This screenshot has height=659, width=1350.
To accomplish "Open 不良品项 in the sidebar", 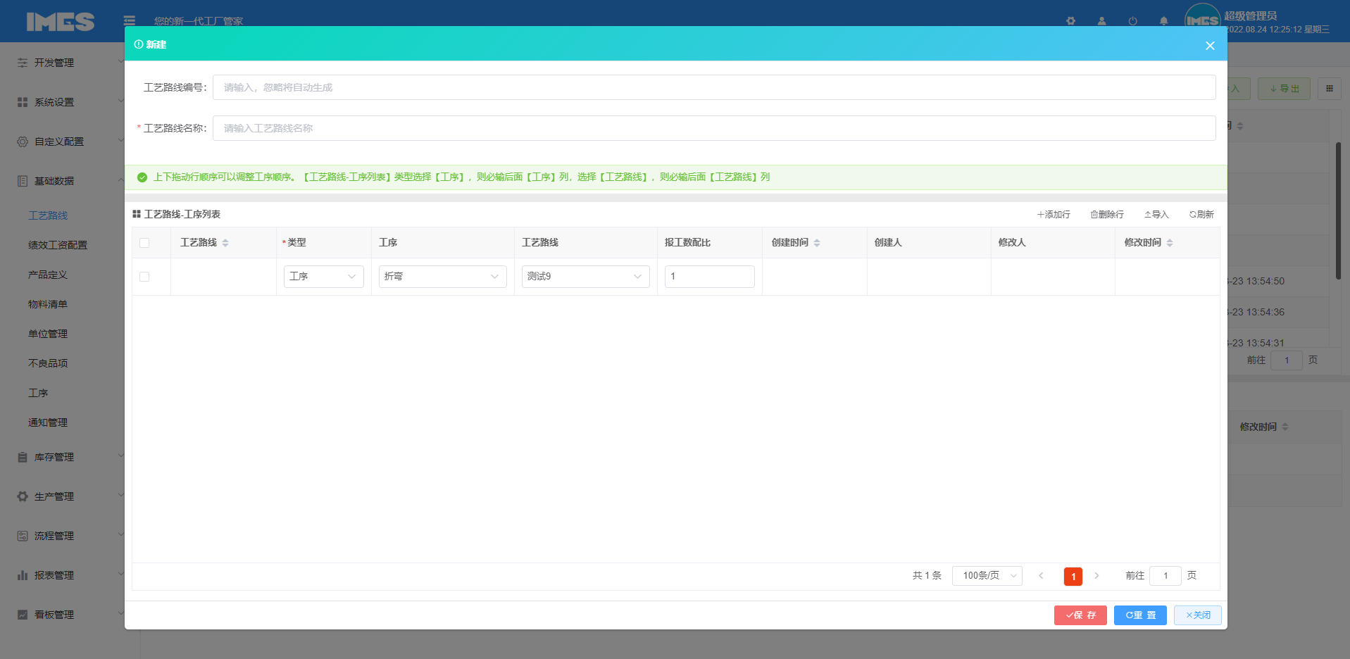I will tap(48, 363).
